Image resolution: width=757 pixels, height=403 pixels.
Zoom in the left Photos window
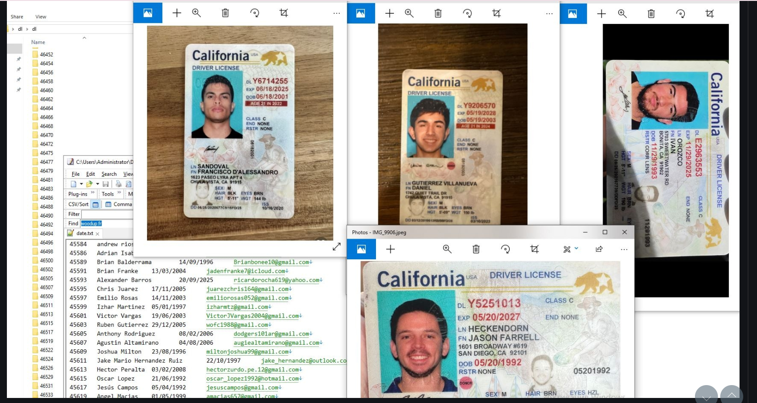[x=197, y=13]
